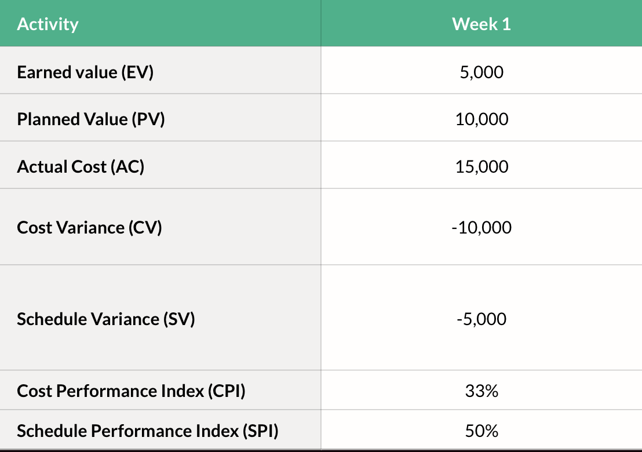Click the Planned Value (PV) row label
The height and width of the screenshot is (452, 642).
(91, 119)
